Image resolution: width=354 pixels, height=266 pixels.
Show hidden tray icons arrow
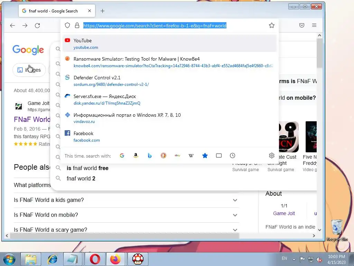[x=294, y=259]
